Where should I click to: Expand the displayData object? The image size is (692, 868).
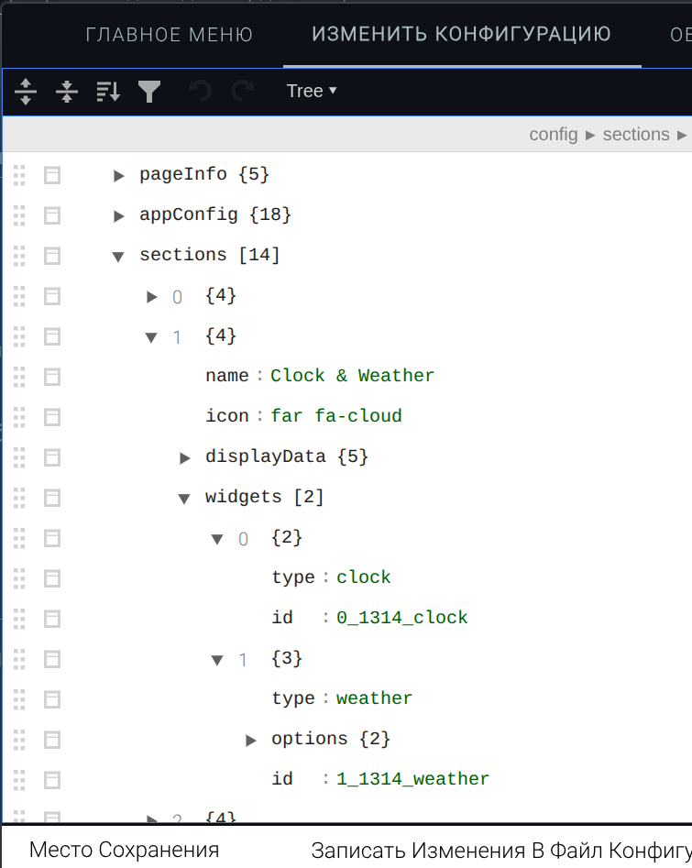[x=184, y=457]
